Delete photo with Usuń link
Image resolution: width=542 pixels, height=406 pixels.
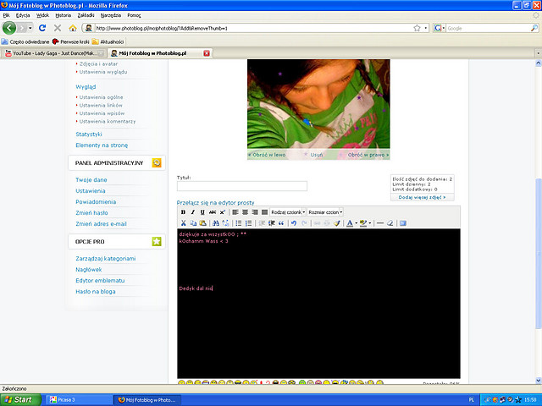[316, 155]
